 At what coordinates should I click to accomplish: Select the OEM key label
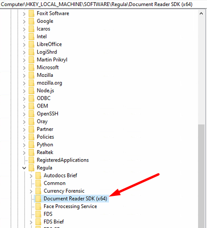[x=42, y=106]
